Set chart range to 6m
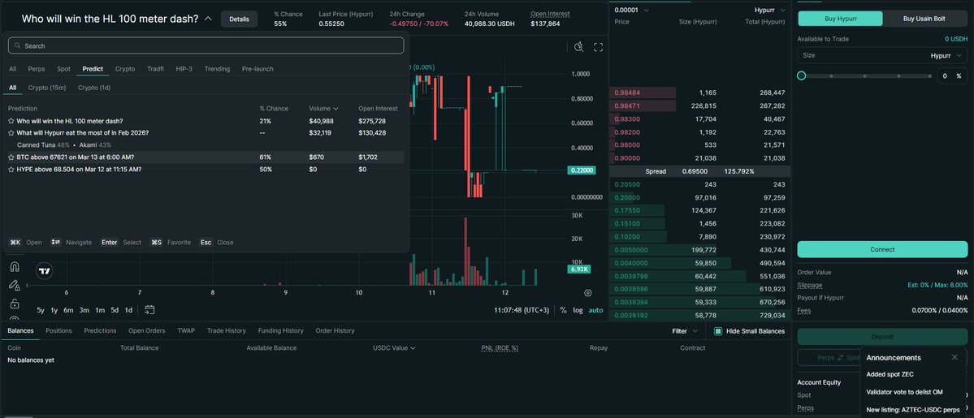 (x=68, y=310)
